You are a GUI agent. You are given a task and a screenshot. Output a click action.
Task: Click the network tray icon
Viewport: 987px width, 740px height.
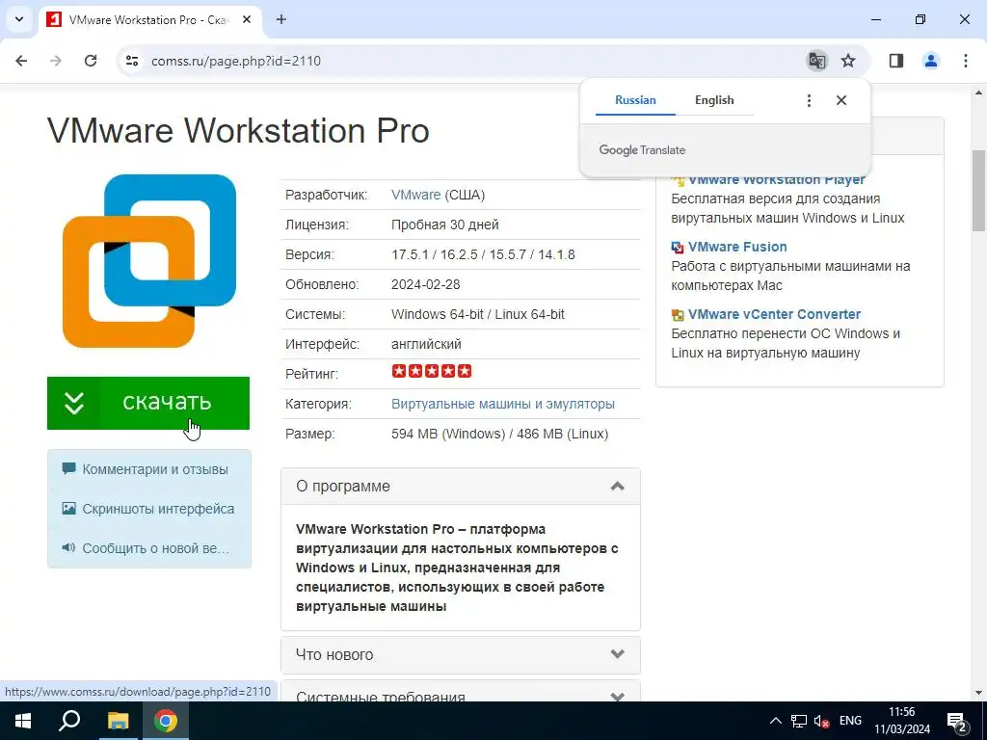coord(799,721)
